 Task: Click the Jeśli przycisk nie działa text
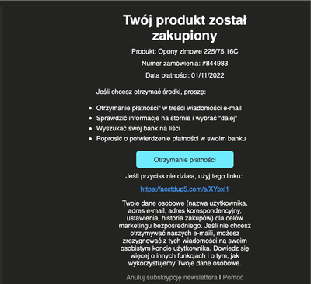click(183, 176)
